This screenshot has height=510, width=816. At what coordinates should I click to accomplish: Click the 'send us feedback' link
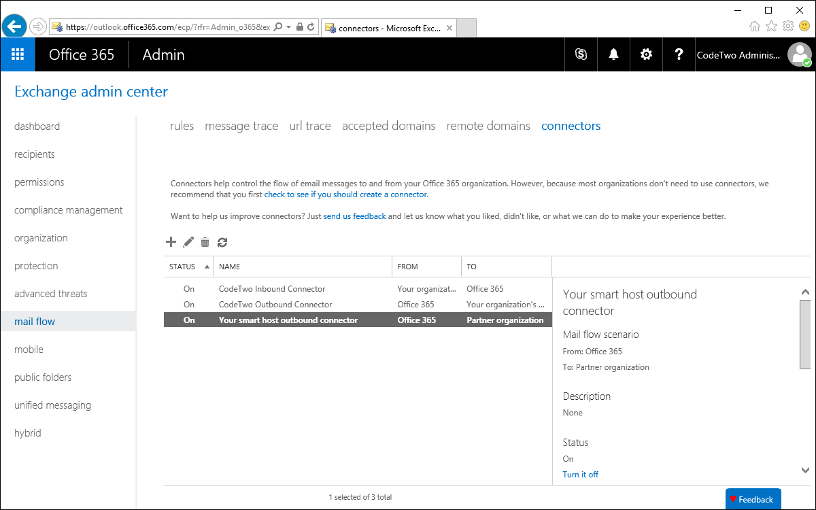pos(354,216)
